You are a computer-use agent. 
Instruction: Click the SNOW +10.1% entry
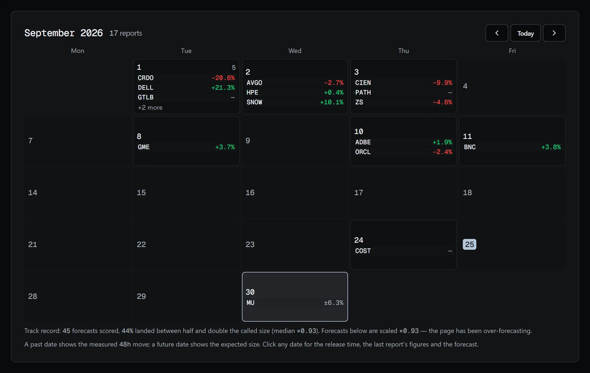tap(295, 102)
